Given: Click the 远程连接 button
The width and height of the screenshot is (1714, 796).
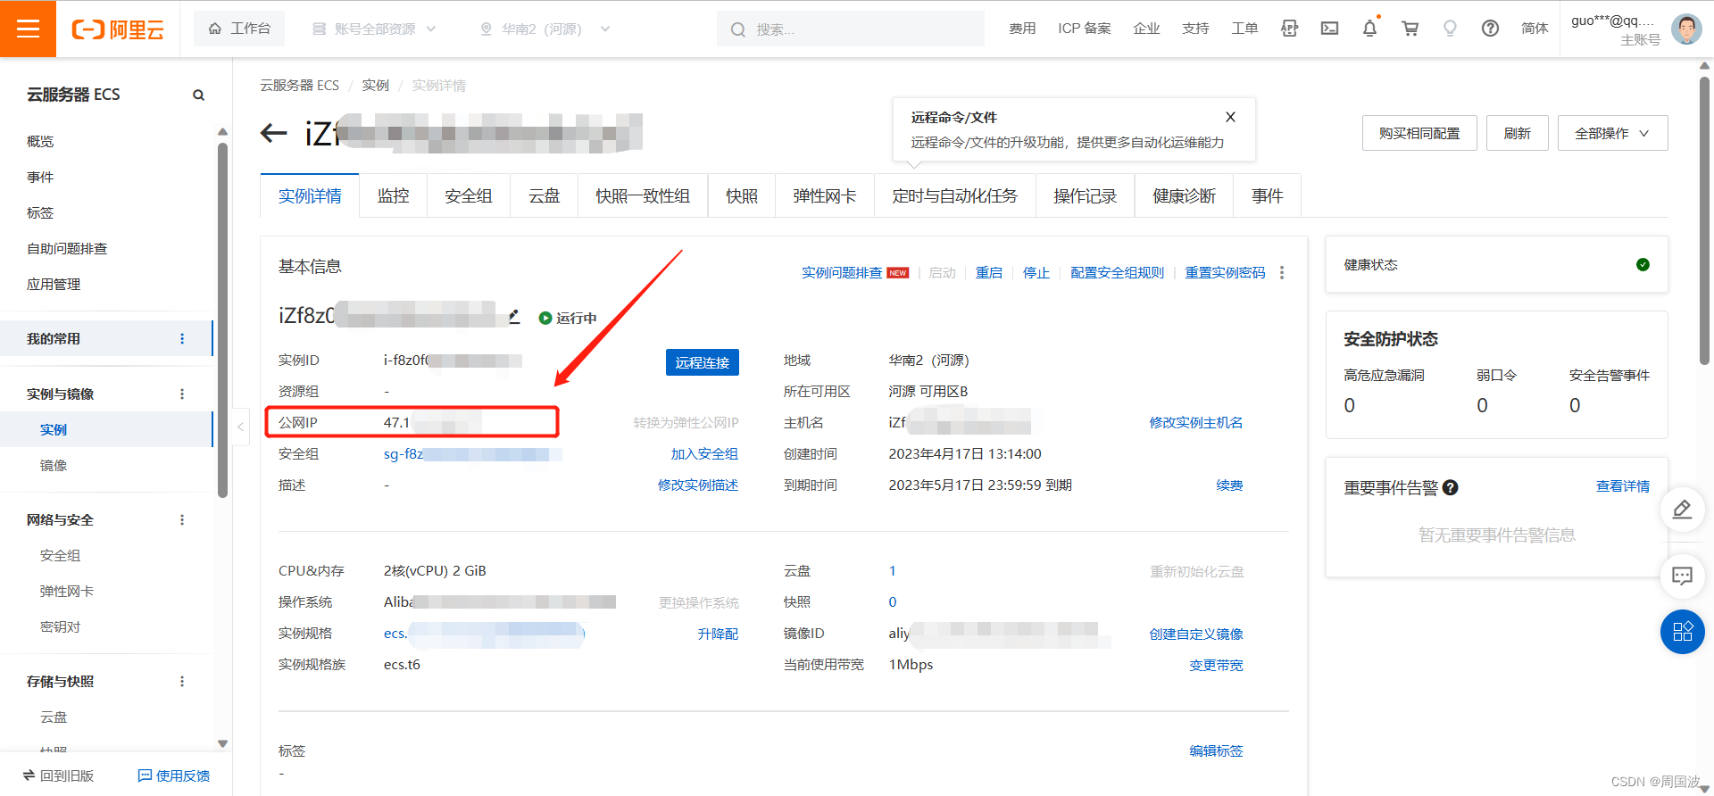Looking at the screenshot, I should click(x=702, y=362).
